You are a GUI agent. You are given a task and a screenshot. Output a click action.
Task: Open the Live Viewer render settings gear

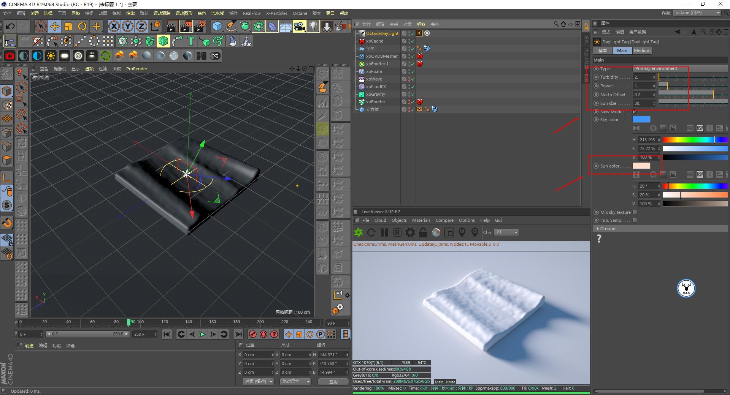pos(410,232)
